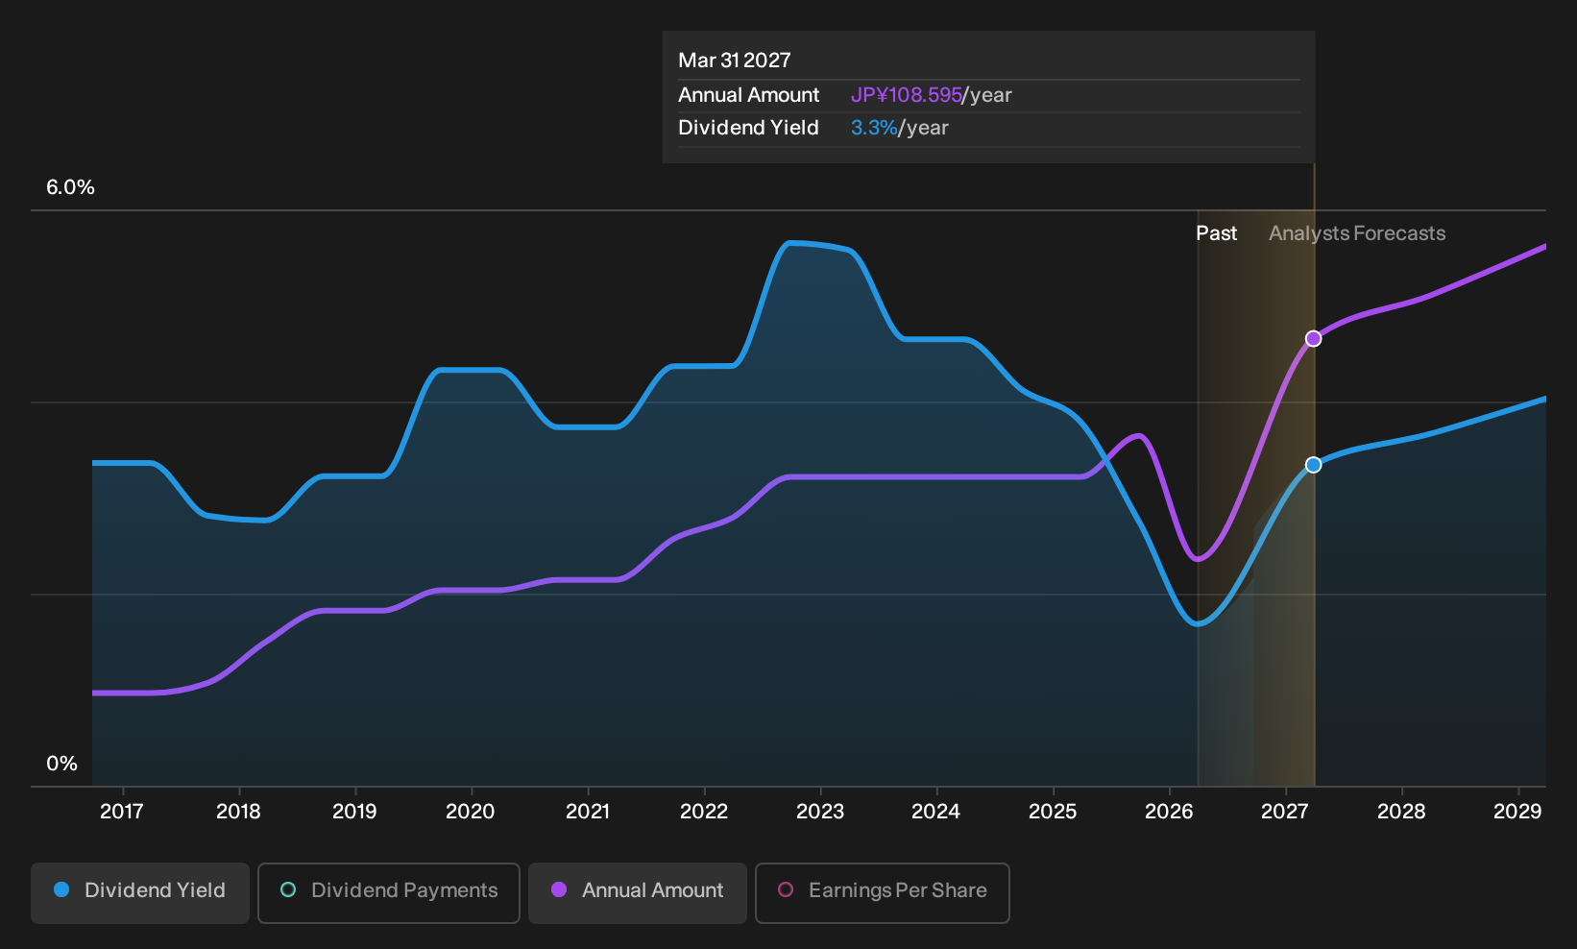Image resolution: width=1577 pixels, height=949 pixels.
Task: Click the 2023 x-axis year label
Action: coord(820,812)
